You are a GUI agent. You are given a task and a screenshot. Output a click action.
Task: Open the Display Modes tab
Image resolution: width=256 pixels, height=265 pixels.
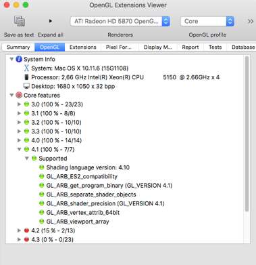point(158,47)
